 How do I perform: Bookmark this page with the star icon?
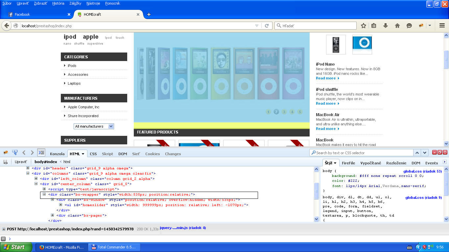click(364, 26)
